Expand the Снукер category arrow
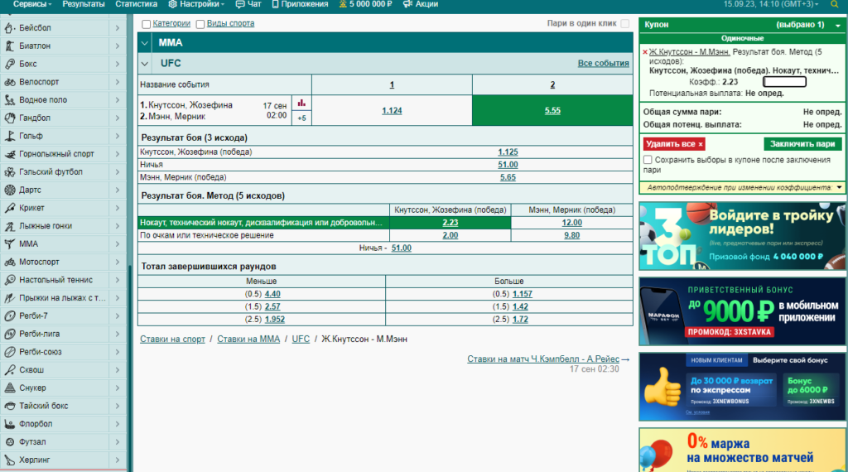The width and height of the screenshot is (848, 472). [118, 388]
